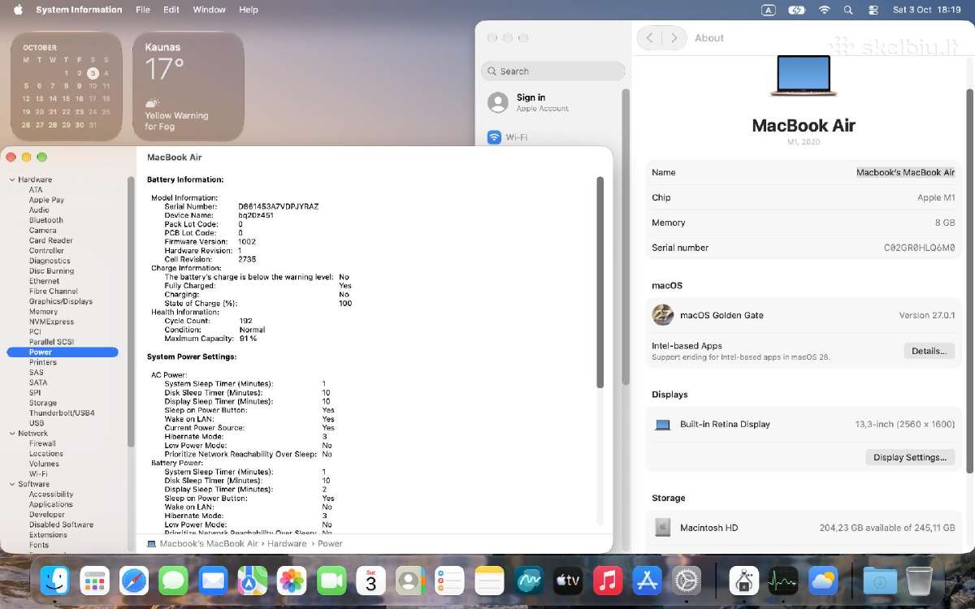
Task: Open System Information app menu
Action: [79, 10]
